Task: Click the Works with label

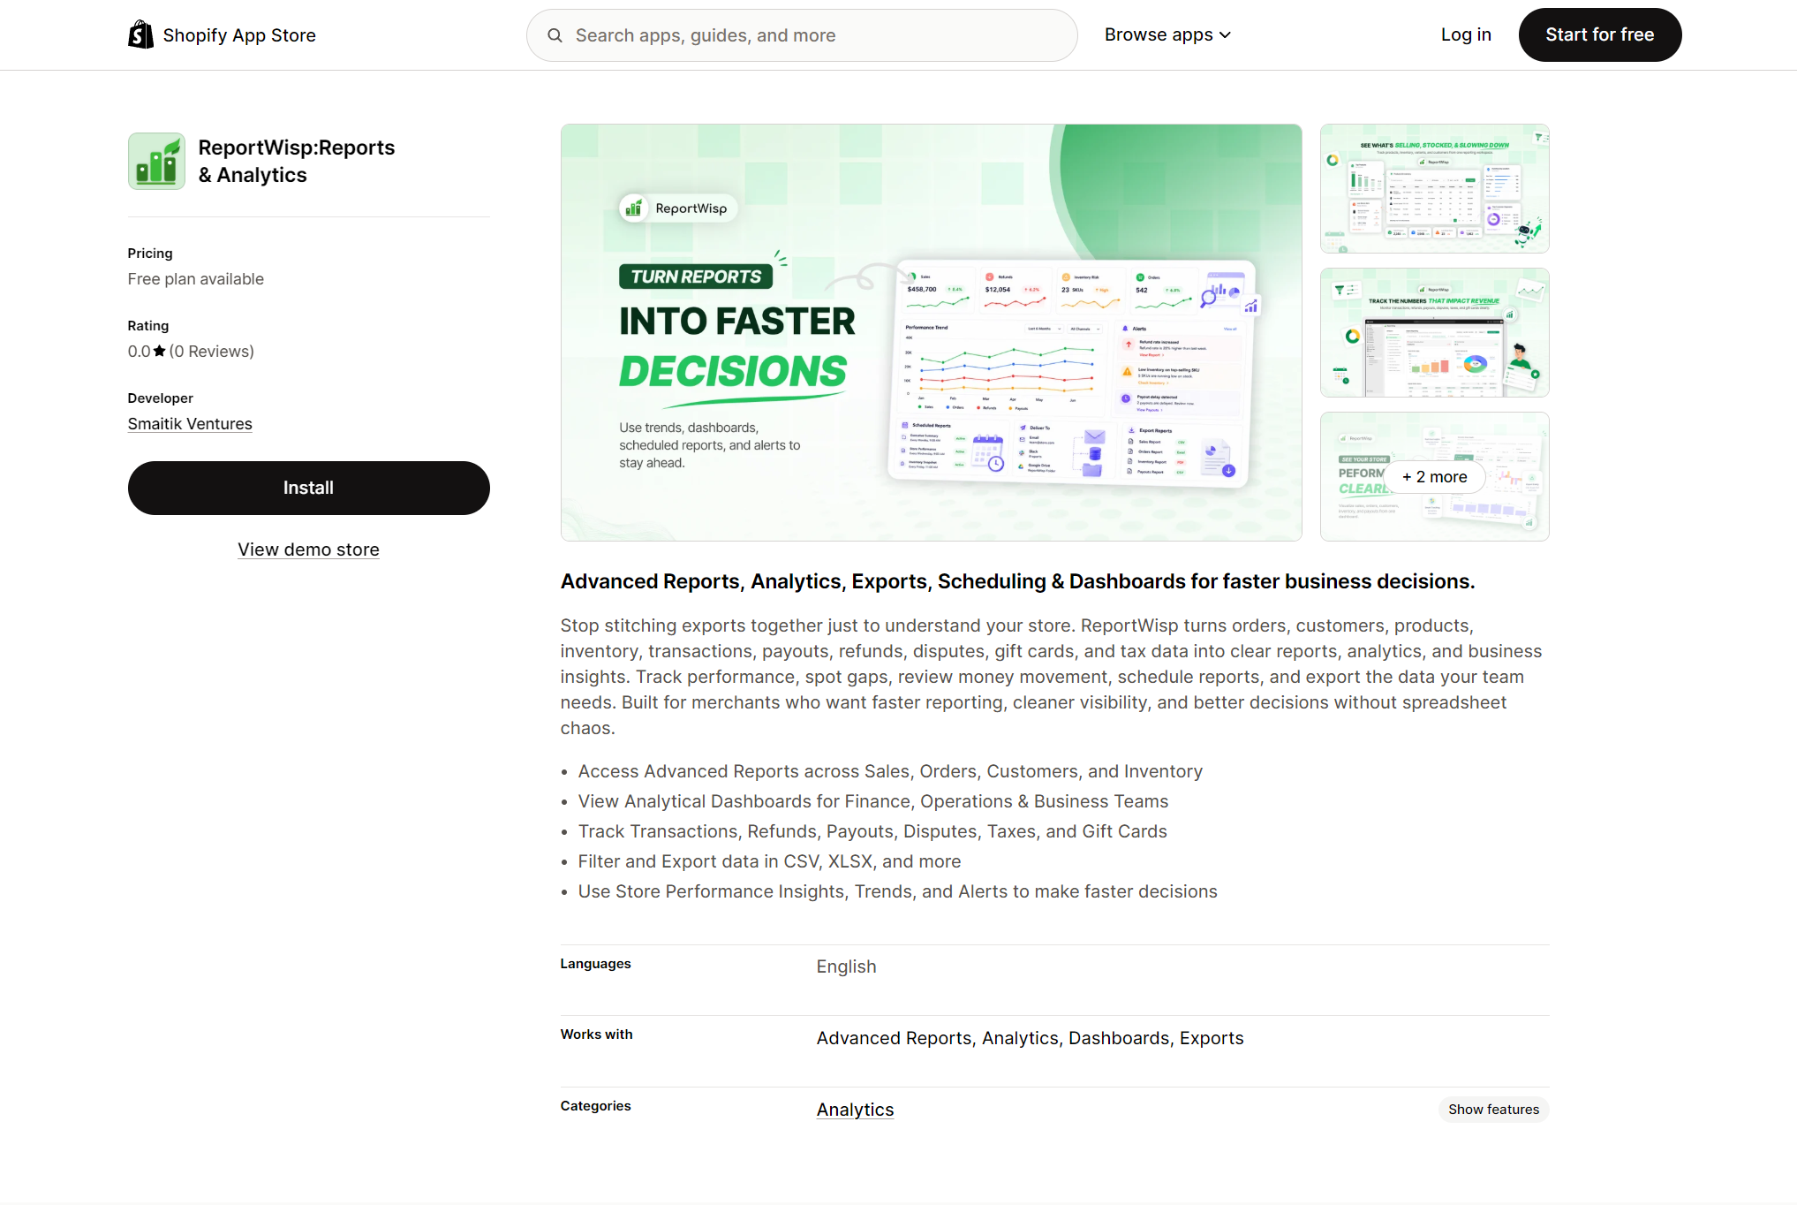Action: tap(596, 1034)
